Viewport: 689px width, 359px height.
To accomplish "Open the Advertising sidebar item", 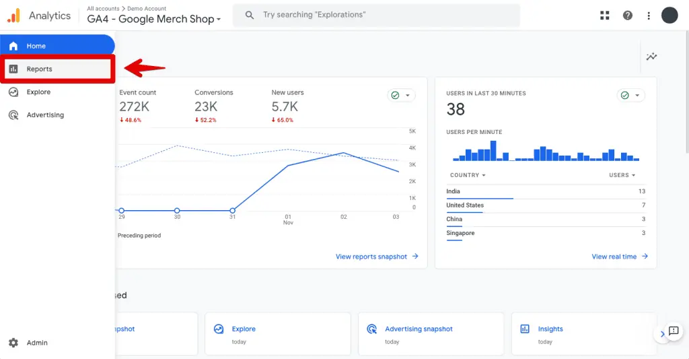I will (45, 115).
